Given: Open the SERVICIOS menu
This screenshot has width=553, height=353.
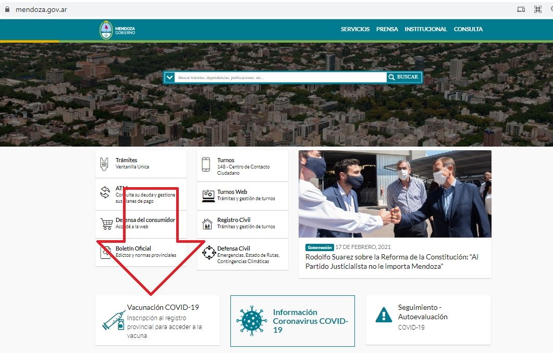Looking at the screenshot, I should [355, 30].
